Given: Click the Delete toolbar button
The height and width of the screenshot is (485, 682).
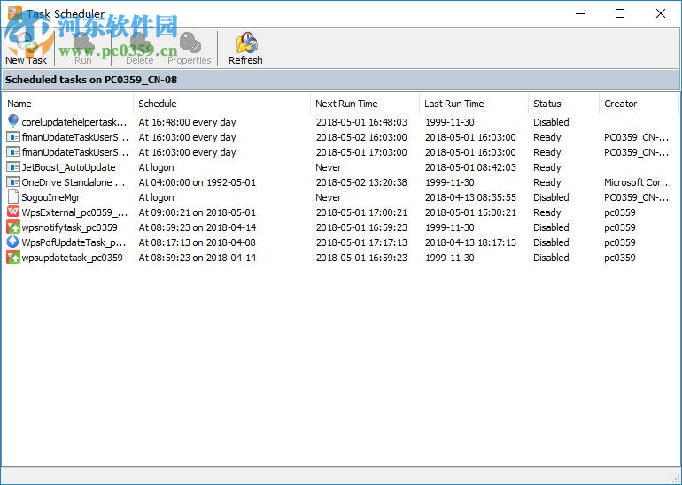Looking at the screenshot, I should click(x=140, y=49).
